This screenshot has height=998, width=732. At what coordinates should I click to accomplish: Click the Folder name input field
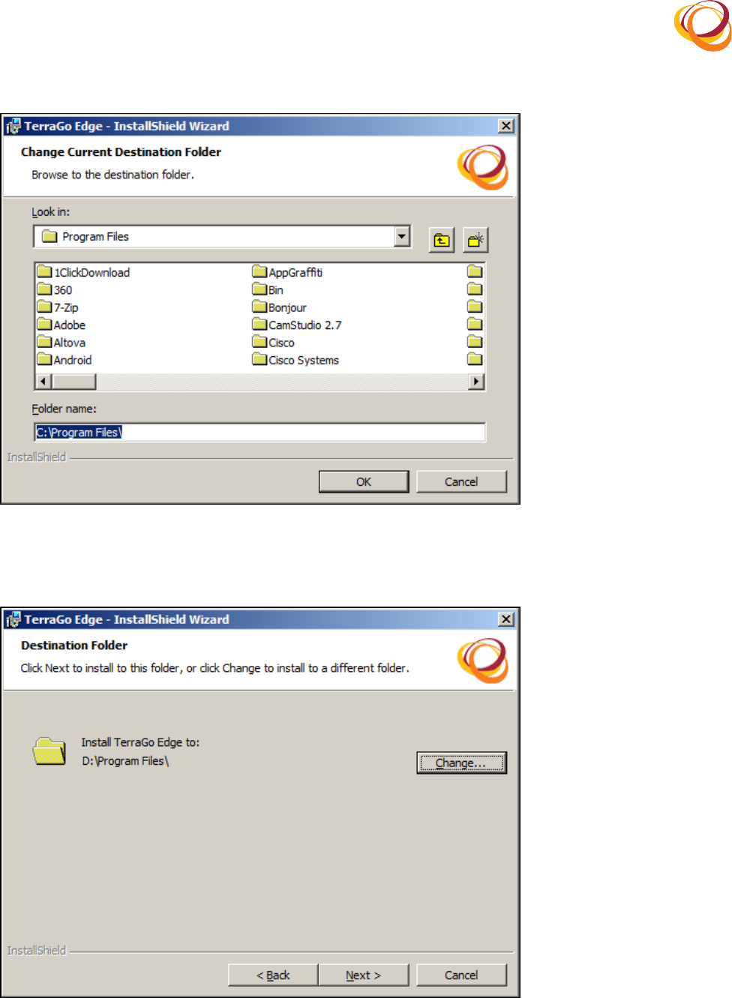tap(259, 432)
